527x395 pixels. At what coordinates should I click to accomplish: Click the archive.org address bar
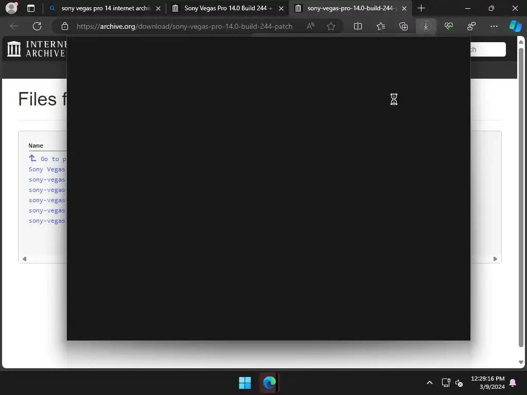click(x=184, y=26)
